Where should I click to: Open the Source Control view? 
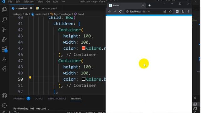click(4, 29)
